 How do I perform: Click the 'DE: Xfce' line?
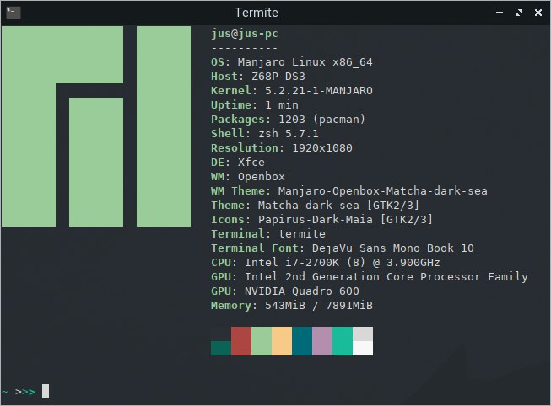(x=238, y=163)
